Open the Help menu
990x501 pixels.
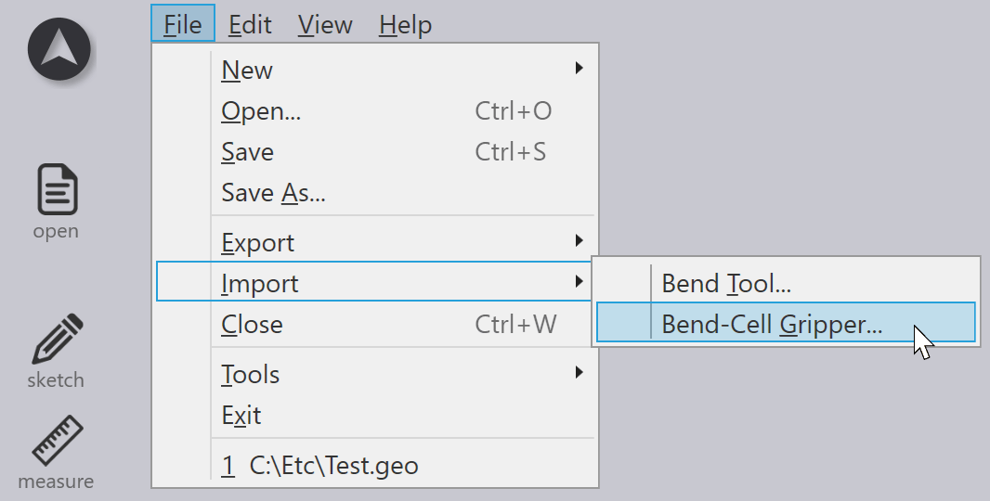coord(405,24)
